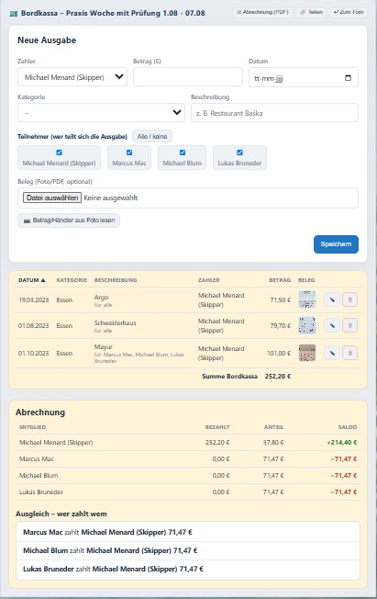
Task: Click the saldo +214,40 €
Action: click(x=342, y=443)
